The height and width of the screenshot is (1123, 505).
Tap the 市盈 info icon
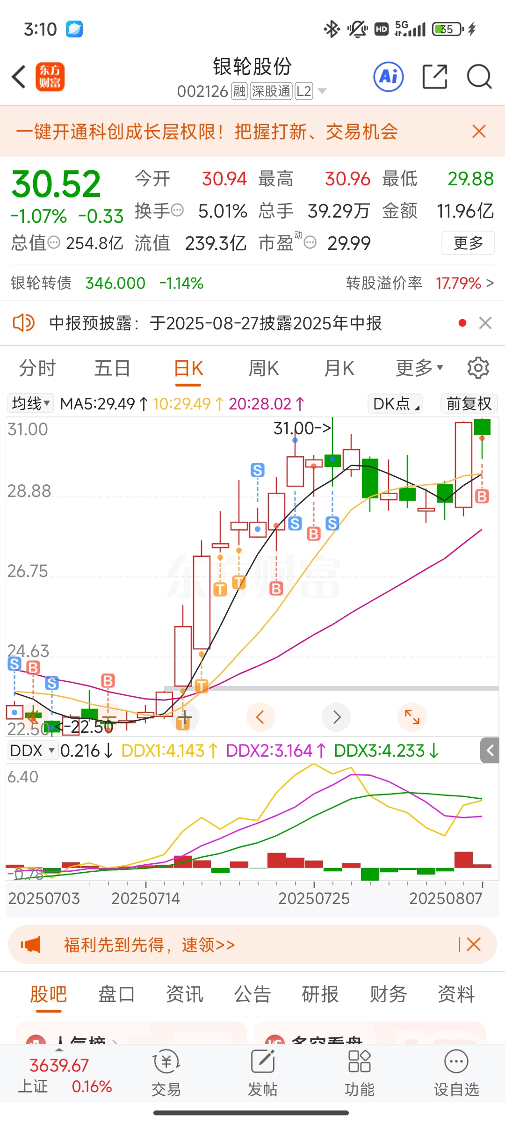tap(310, 242)
